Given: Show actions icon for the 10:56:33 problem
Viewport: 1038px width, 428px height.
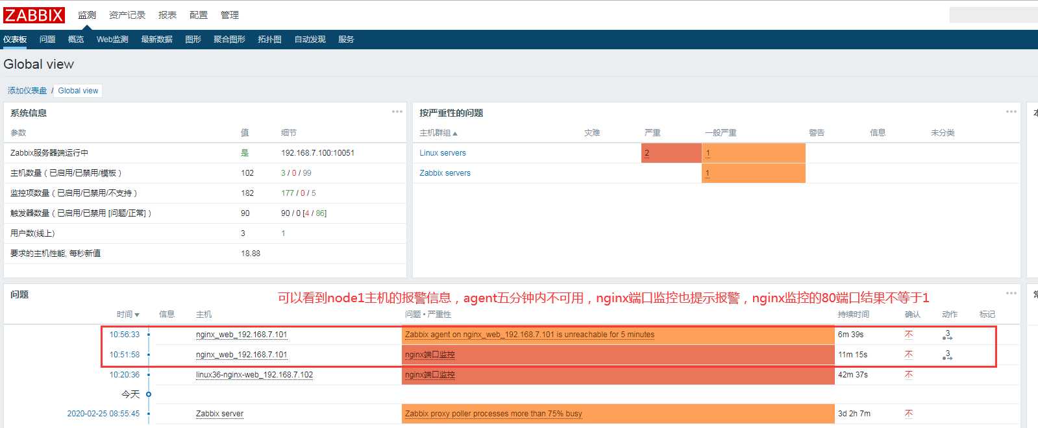Looking at the screenshot, I should click(948, 335).
